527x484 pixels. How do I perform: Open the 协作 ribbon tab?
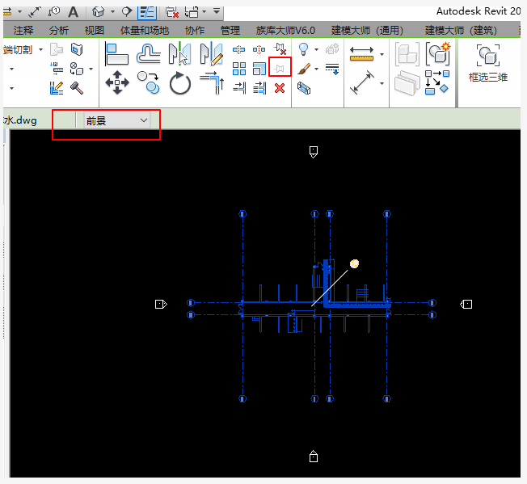195,30
